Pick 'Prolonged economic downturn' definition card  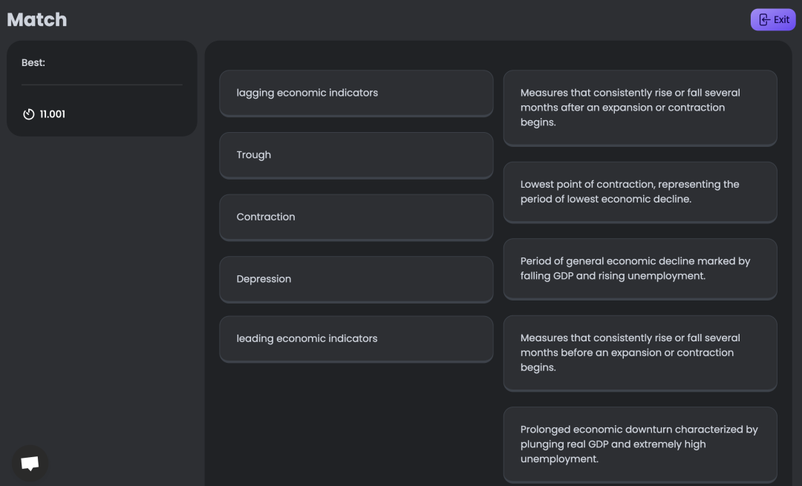click(640, 444)
